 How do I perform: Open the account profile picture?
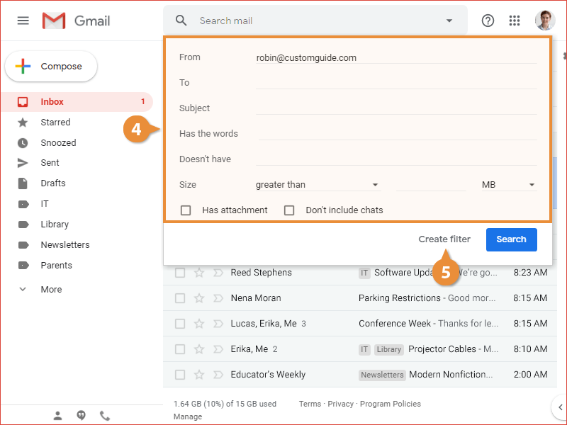point(544,21)
